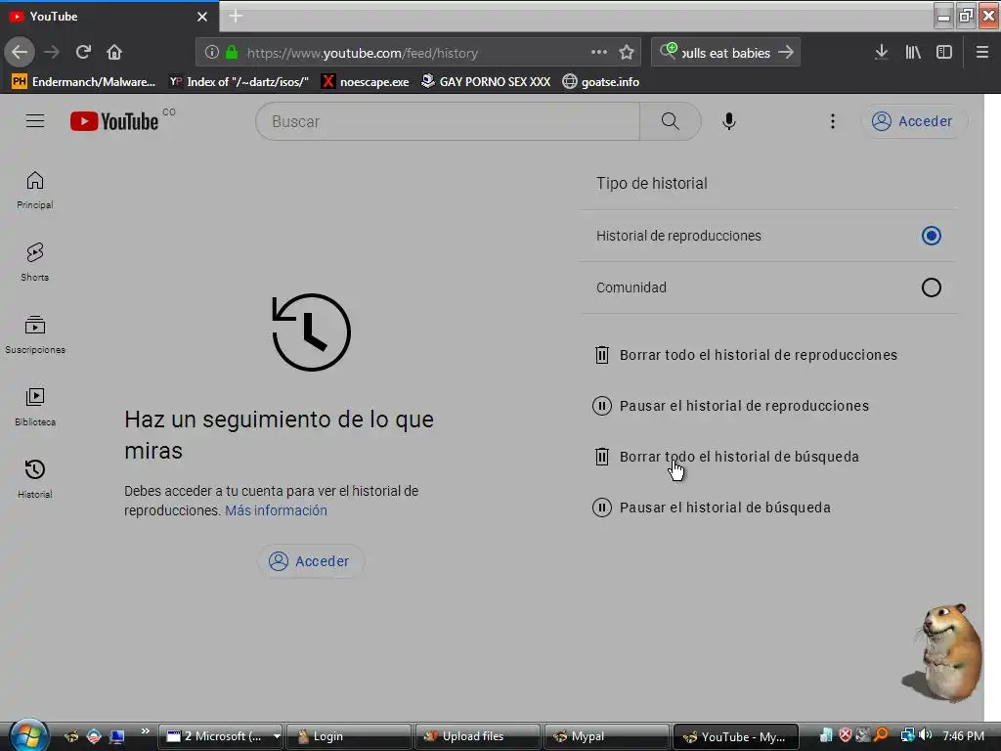This screenshot has height=751, width=1001.
Task: Open YouTube settings three-dot menu
Action: pos(833,121)
